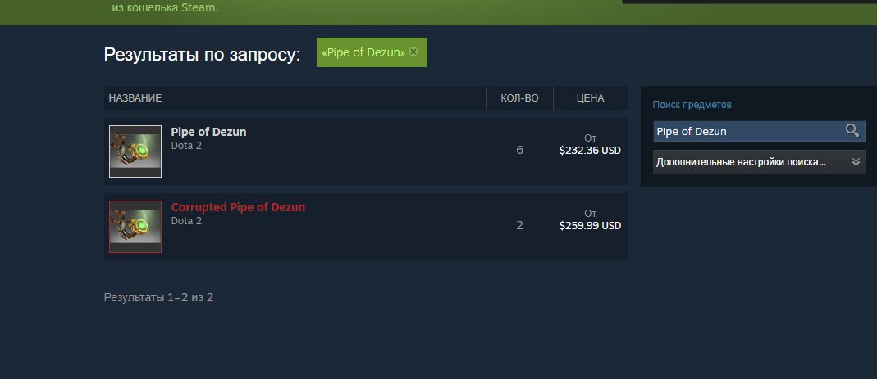The width and height of the screenshot is (877, 379).
Task: Click Dota 2 label under Pipe of Dezun
Action: click(x=186, y=146)
